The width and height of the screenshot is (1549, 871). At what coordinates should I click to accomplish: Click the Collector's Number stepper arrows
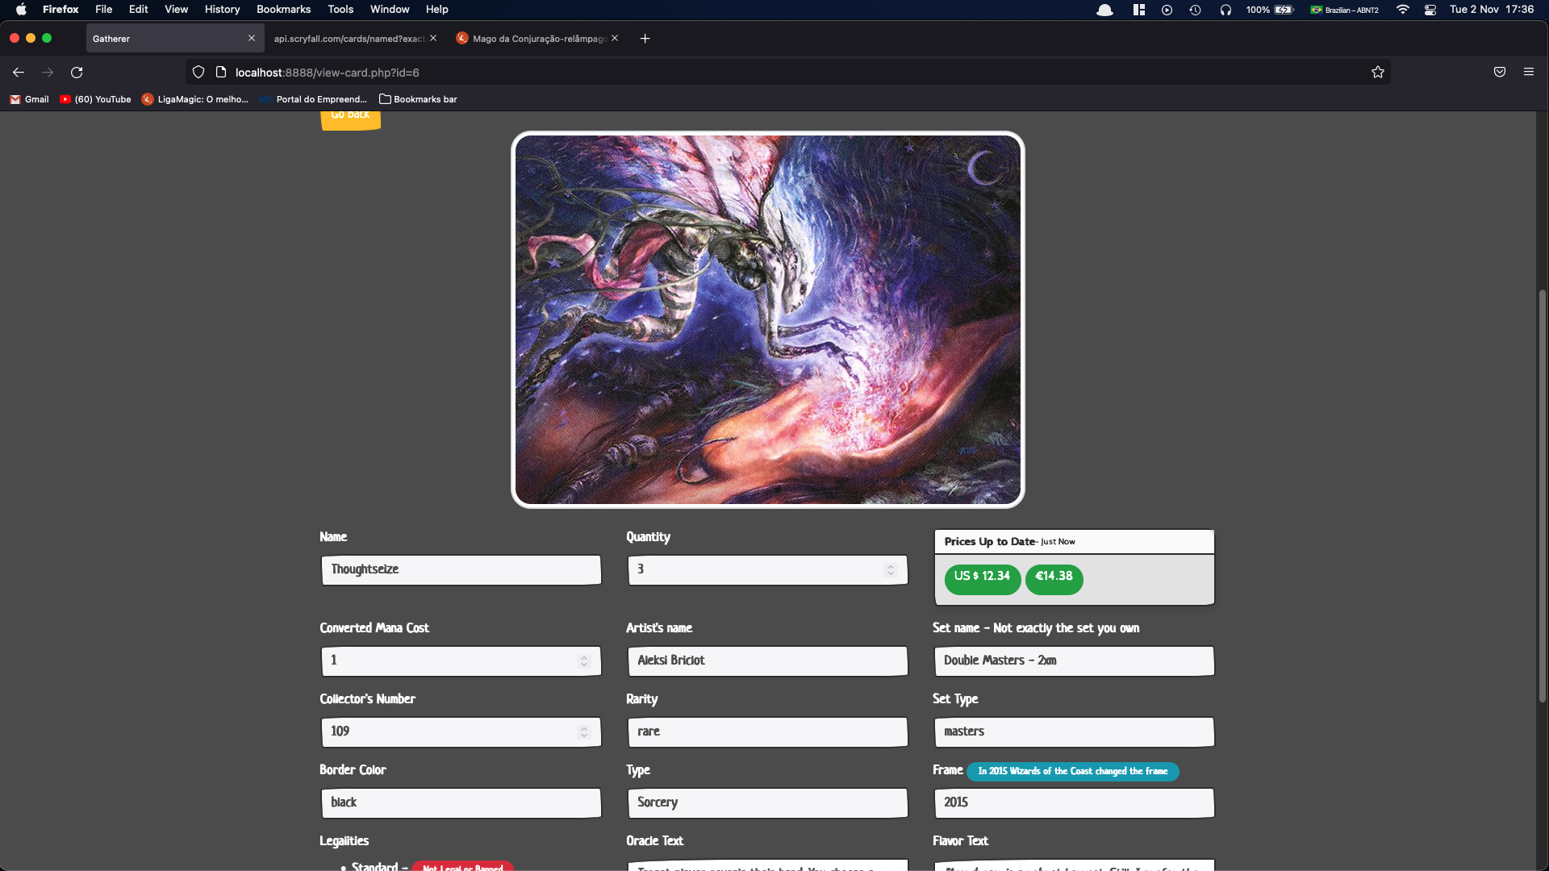click(x=584, y=732)
